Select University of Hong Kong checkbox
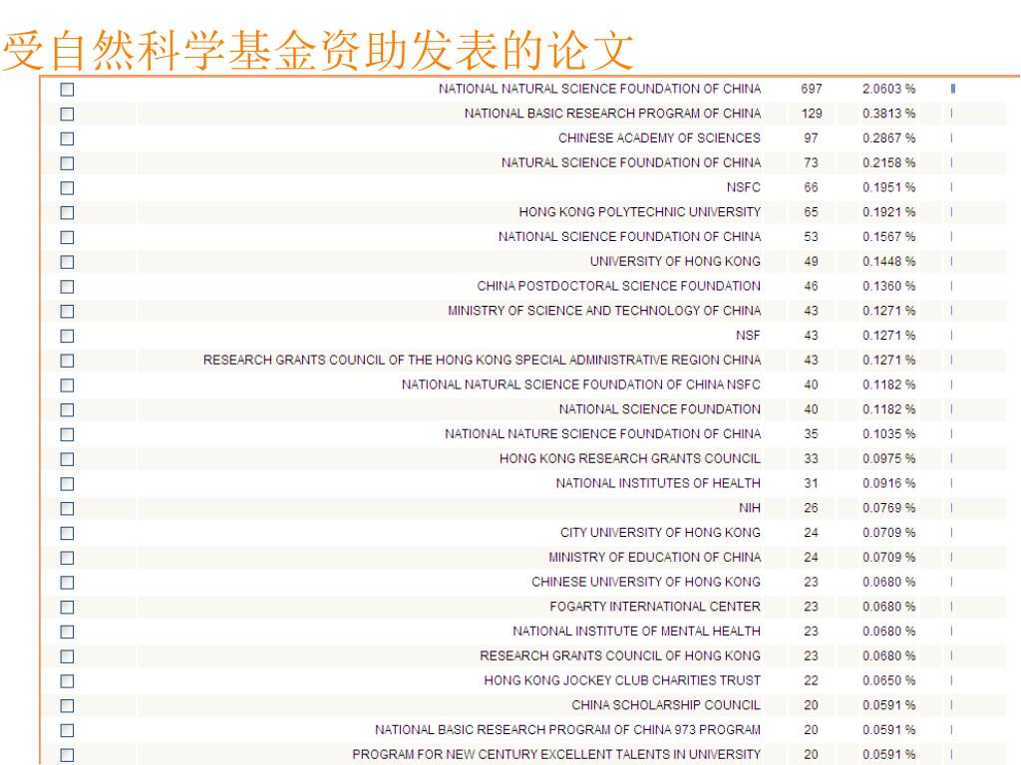This screenshot has height=765, width=1021. click(67, 262)
